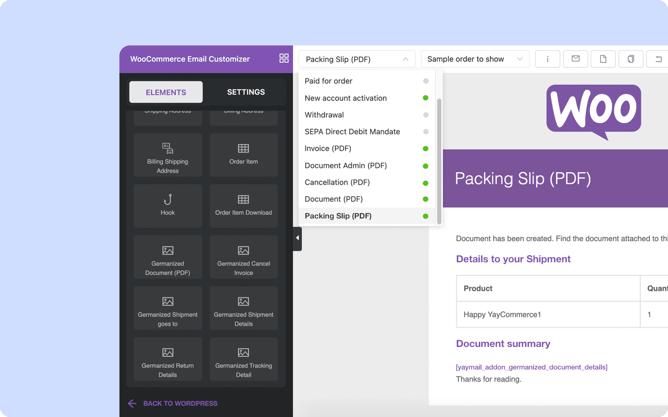Click the template dropdown list scrollbar
The image size is (668, 417).
439,161
